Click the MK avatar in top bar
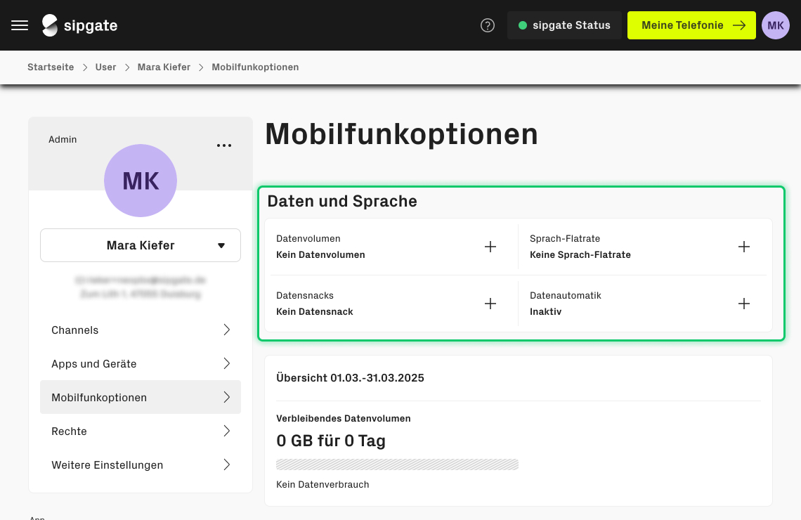The width and height of the screenshot is (801, 520). click(x=776, y=25)
